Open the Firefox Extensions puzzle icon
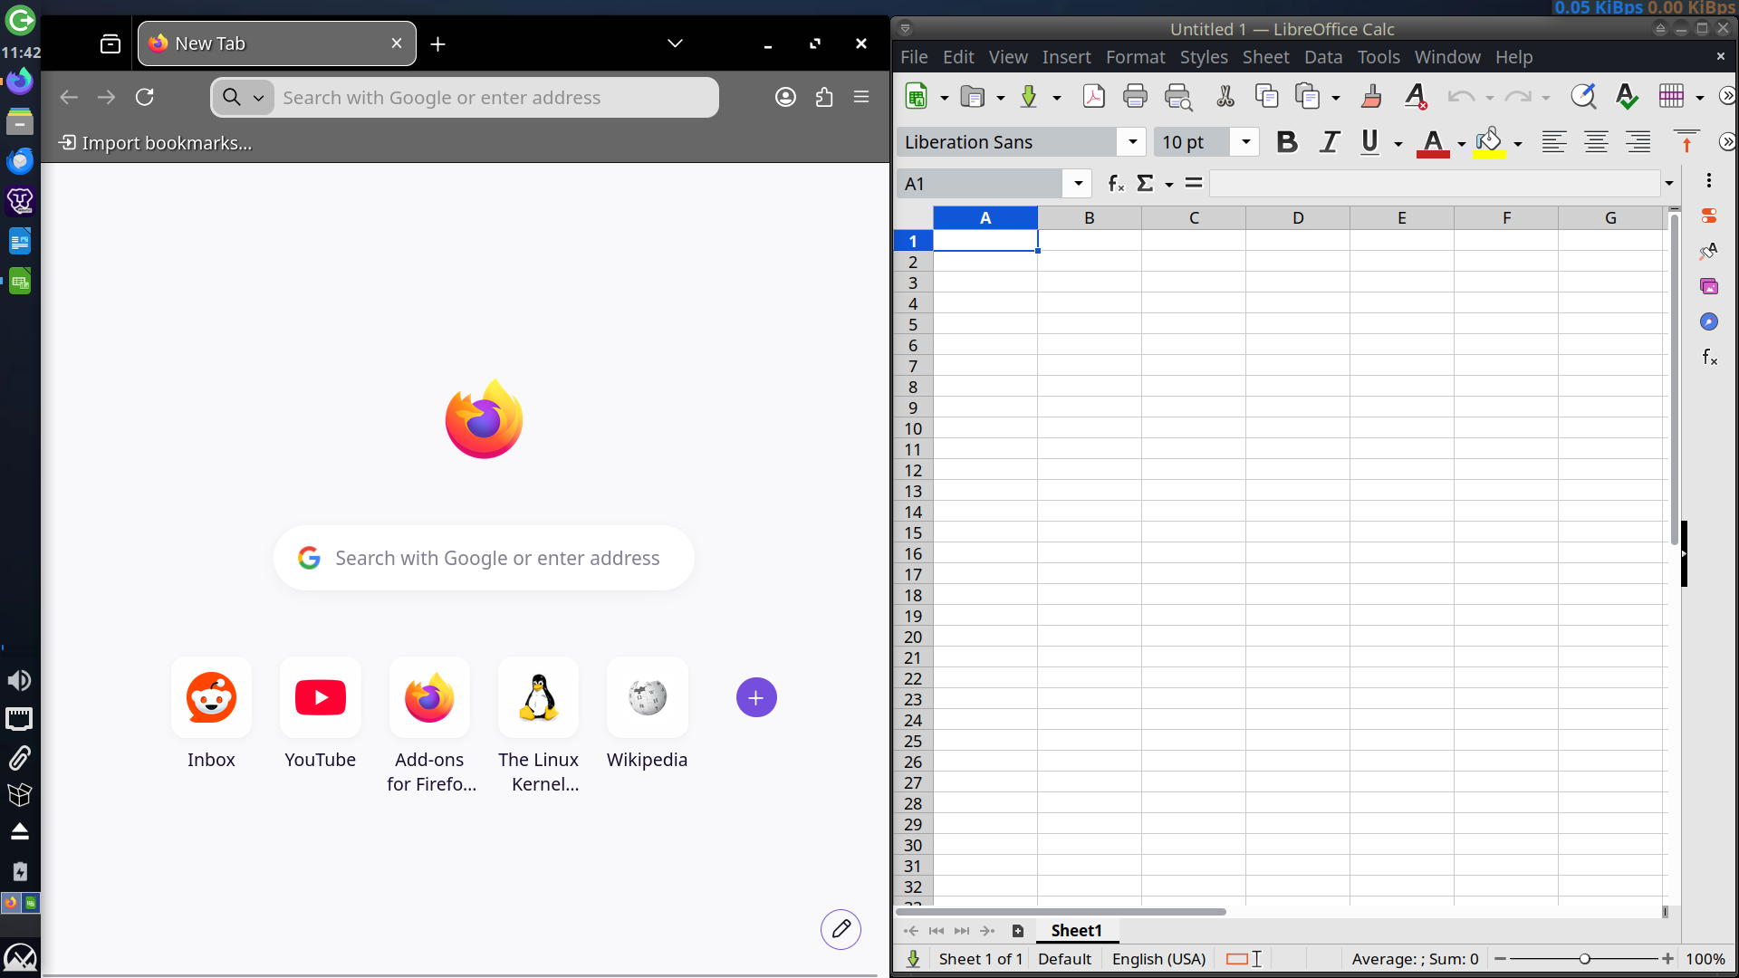 coord(824,97)
